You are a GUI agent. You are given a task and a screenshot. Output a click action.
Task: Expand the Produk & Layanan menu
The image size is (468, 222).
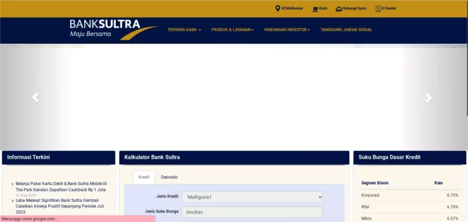233,30
